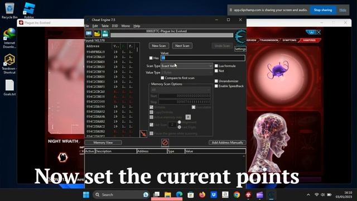
Task: Open the Roblox desktop shortcut
Action: [x=29, y=11]
